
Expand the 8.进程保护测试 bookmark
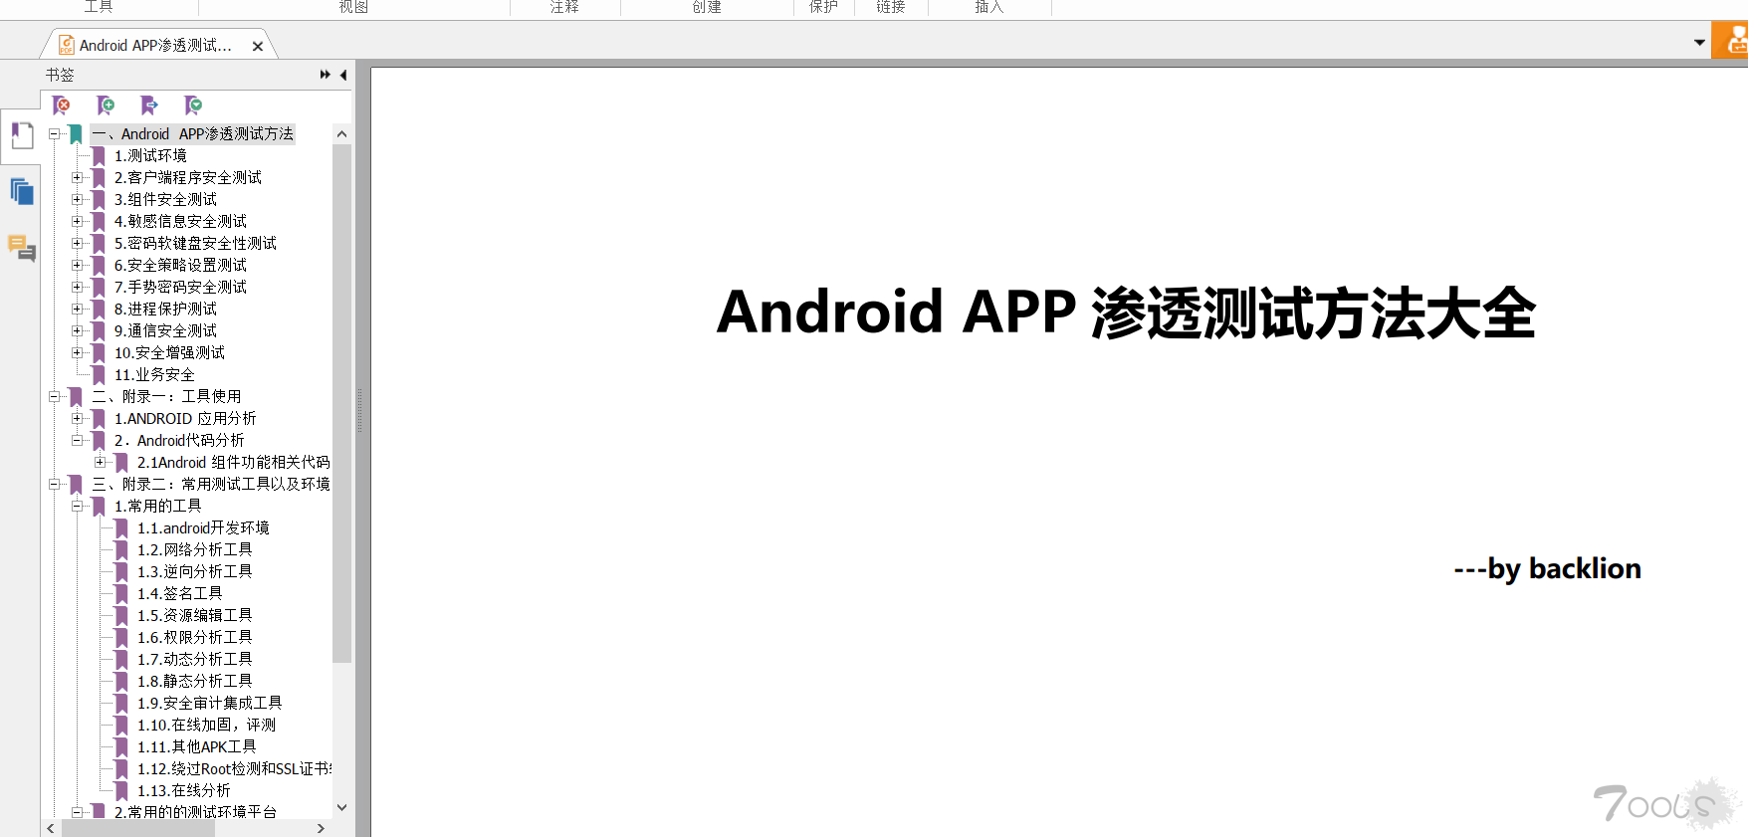(x=77, y=309)
